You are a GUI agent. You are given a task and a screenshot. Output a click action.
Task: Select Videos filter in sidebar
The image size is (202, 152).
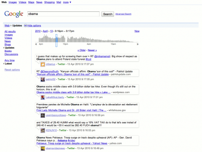(8, 38)
